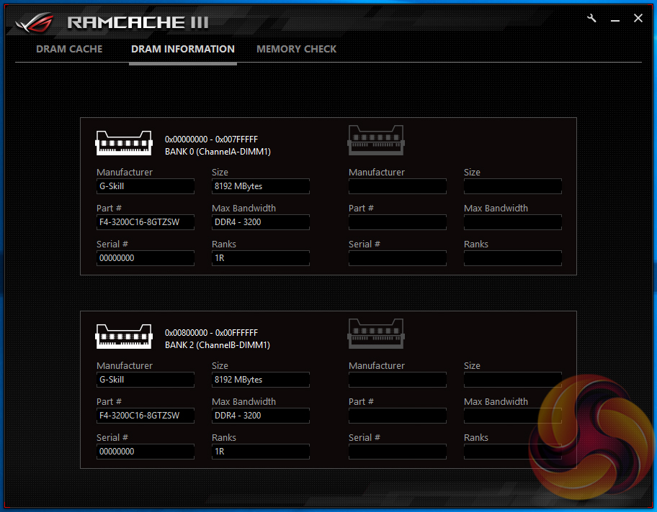This screenshot has width=657, height=512.
Task: Switch to the DRAM CACHE tab
Action: (69, 49)
